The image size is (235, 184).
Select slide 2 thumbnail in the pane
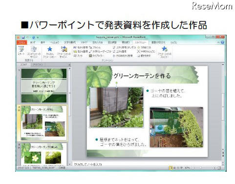coord(44,123)
